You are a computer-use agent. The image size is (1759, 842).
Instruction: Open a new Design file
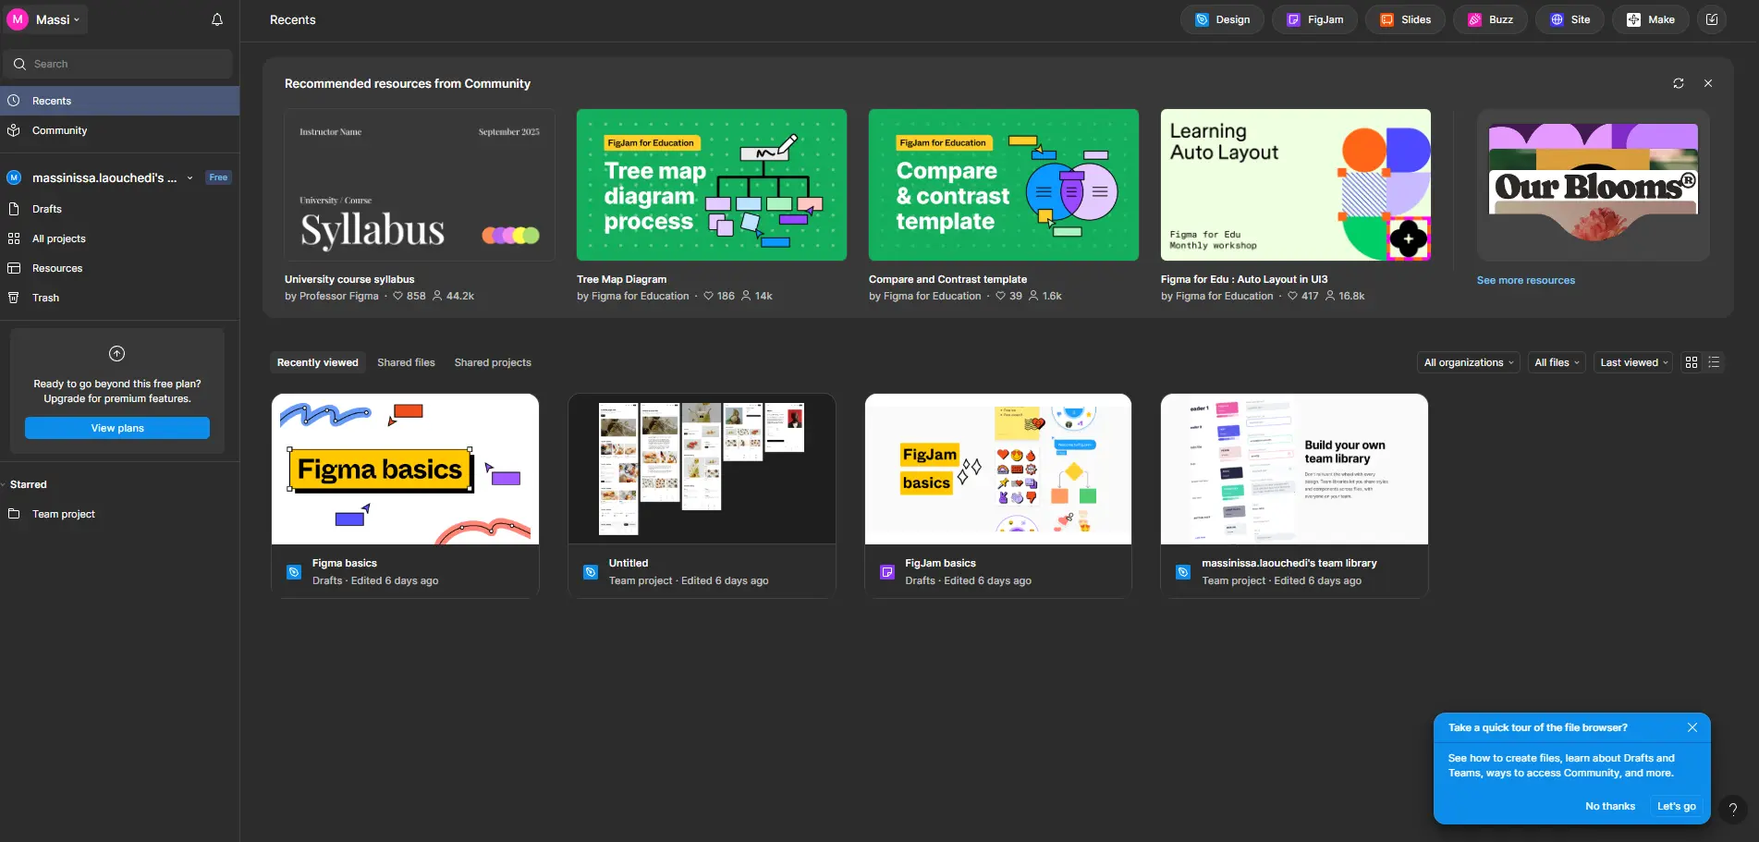point(1221,18)
